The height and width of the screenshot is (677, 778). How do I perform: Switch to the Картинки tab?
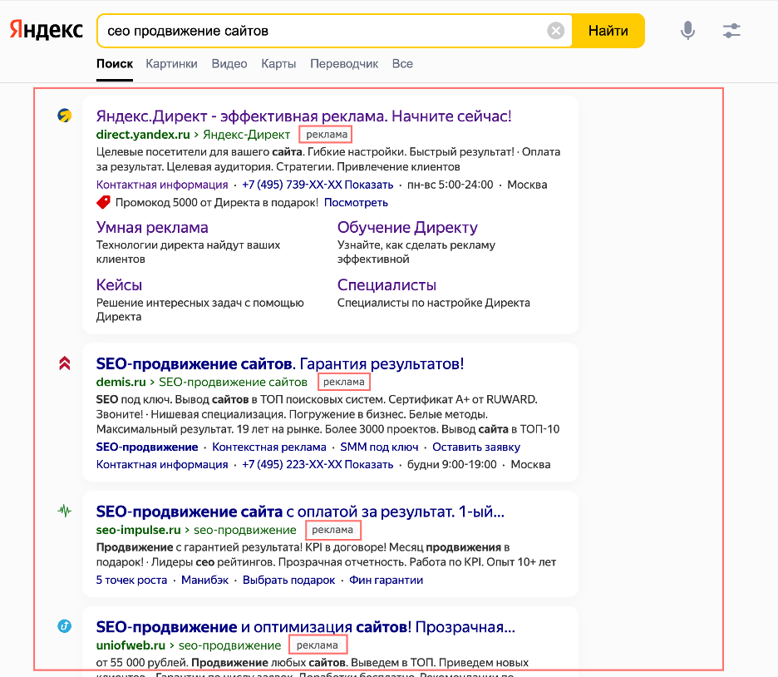(x=171, y=63)
